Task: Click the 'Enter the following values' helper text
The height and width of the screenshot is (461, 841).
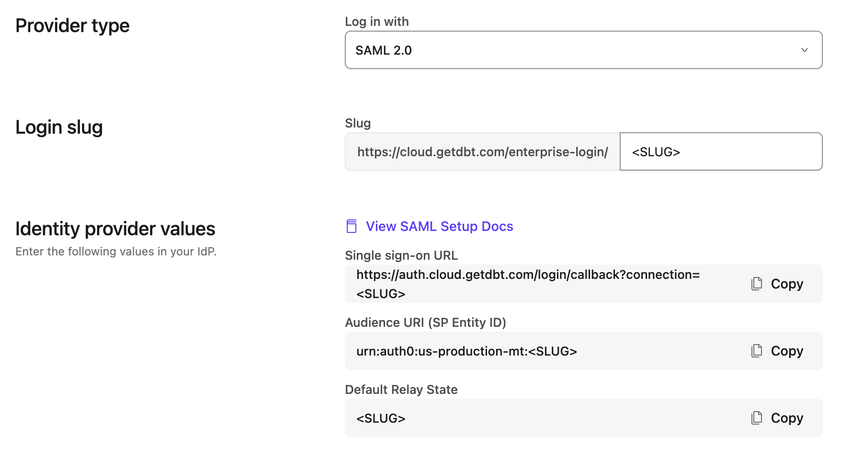Action: [116, 252]
